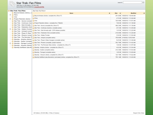
Task: Open Starship - Grissom folder row
Action: [49, 55]
